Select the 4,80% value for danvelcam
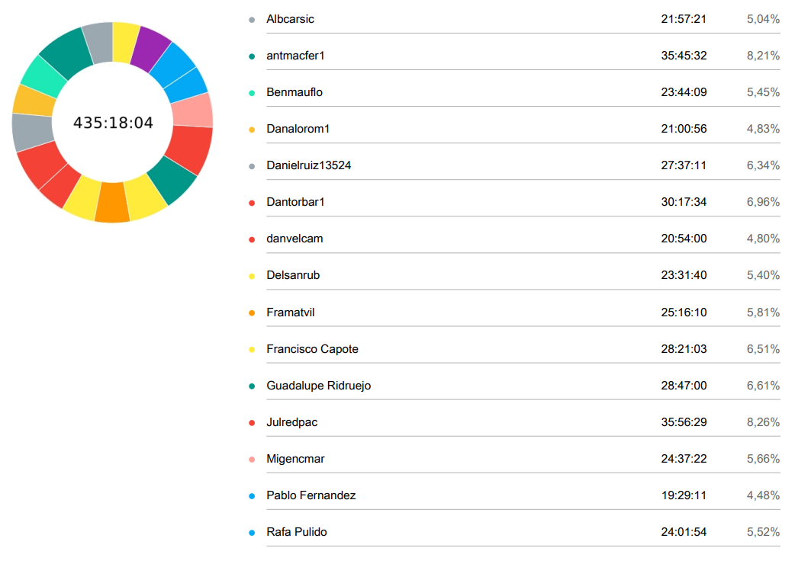This screenshot has width=795, height=564. [763, 239]
